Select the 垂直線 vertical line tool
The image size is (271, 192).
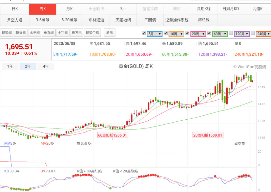[x=48, y=33]
